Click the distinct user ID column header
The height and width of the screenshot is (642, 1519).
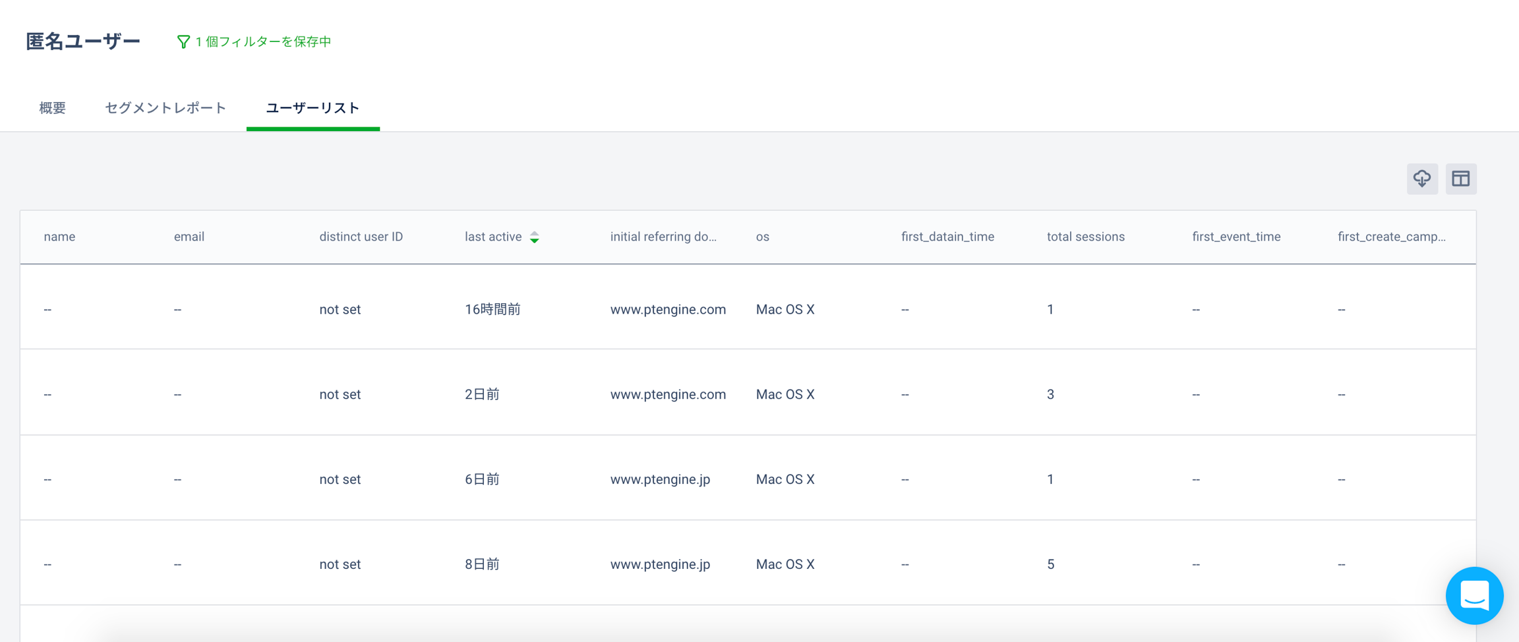click(x=361, y=237)
